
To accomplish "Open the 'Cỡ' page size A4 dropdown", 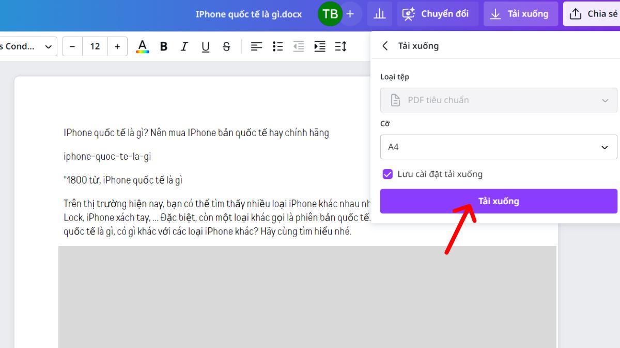I will [x=499, y=147].
